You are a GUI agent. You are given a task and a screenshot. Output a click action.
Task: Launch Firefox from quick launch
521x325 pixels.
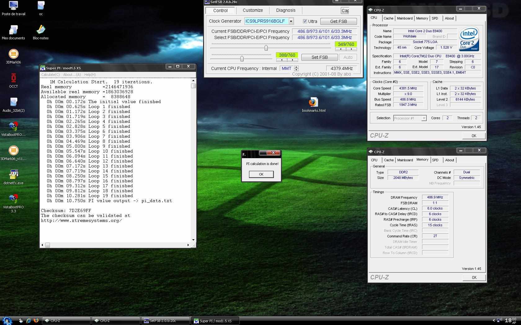click(36, 321)
